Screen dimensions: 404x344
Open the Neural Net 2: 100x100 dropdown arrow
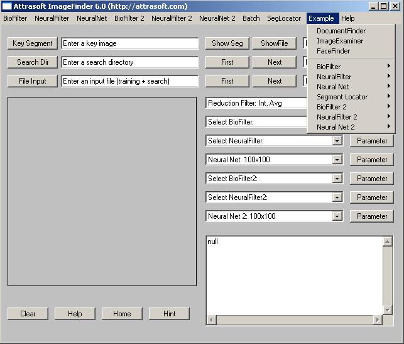[x=337, y=216]
